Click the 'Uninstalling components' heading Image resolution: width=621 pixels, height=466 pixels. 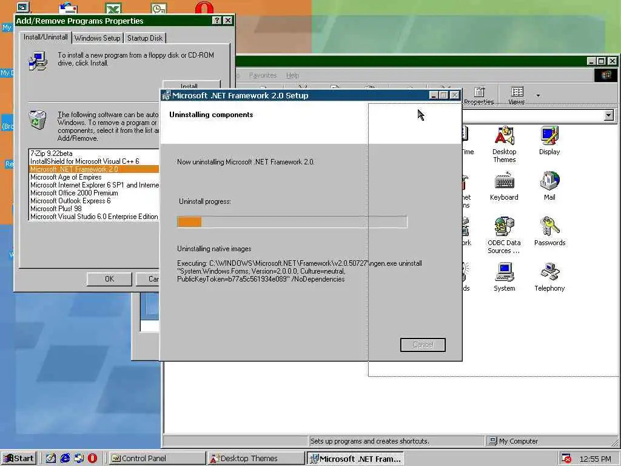click(211, 115)
